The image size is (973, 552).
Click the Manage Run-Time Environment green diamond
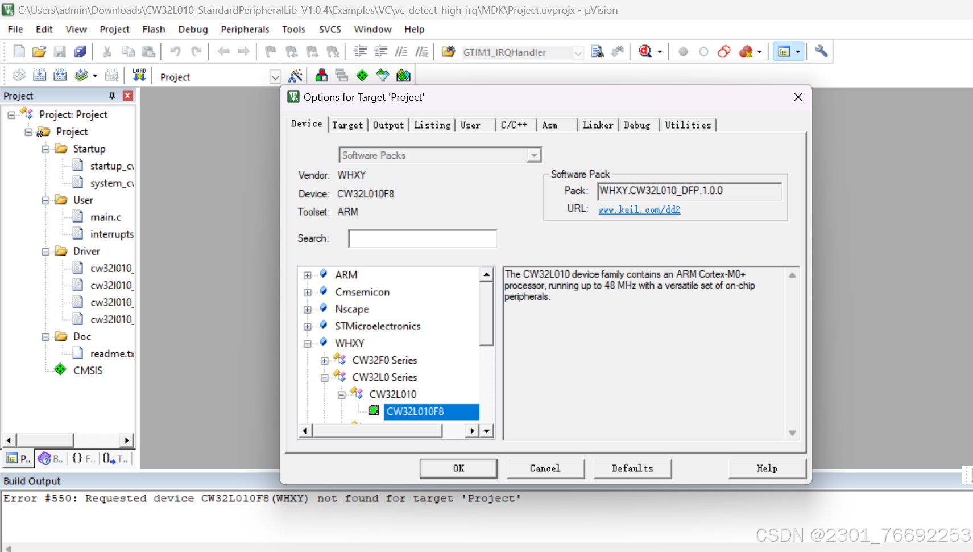click(x=362, y=75)
